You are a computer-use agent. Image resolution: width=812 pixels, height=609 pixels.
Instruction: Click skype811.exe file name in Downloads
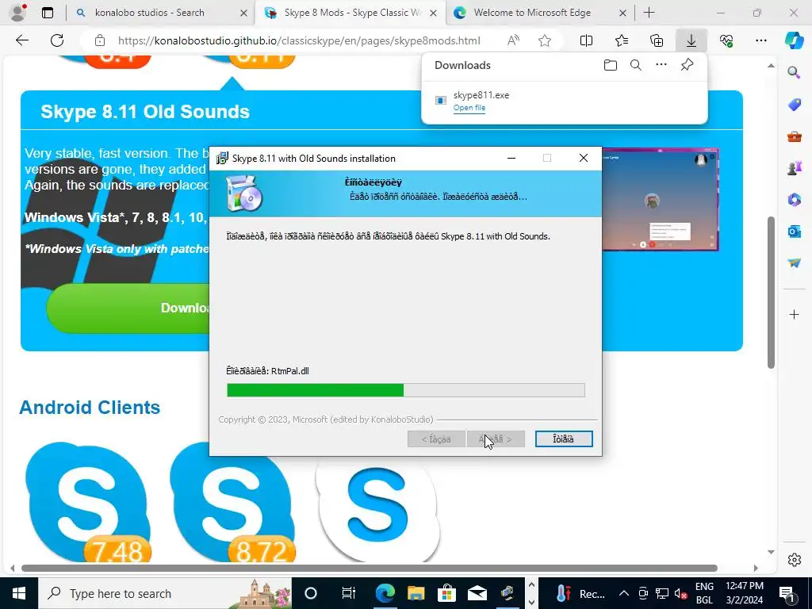pyautogui.click(x=481, y=95)
